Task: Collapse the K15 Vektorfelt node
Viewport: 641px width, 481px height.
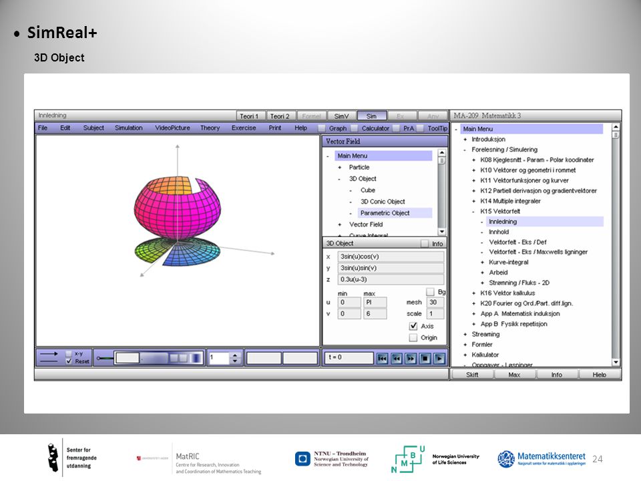Action: tap(474, 212)
